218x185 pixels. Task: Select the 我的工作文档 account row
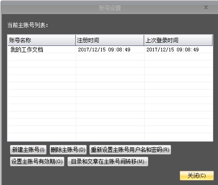(x=110, y=50)
